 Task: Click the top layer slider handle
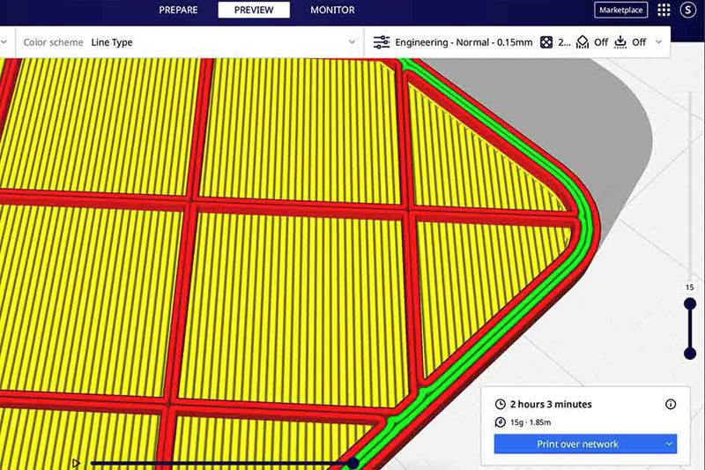(x=690, y=304)
